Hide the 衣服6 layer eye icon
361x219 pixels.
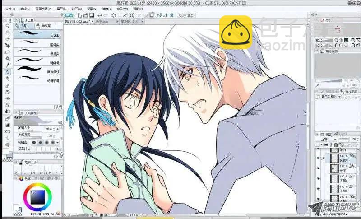point(318,178)
